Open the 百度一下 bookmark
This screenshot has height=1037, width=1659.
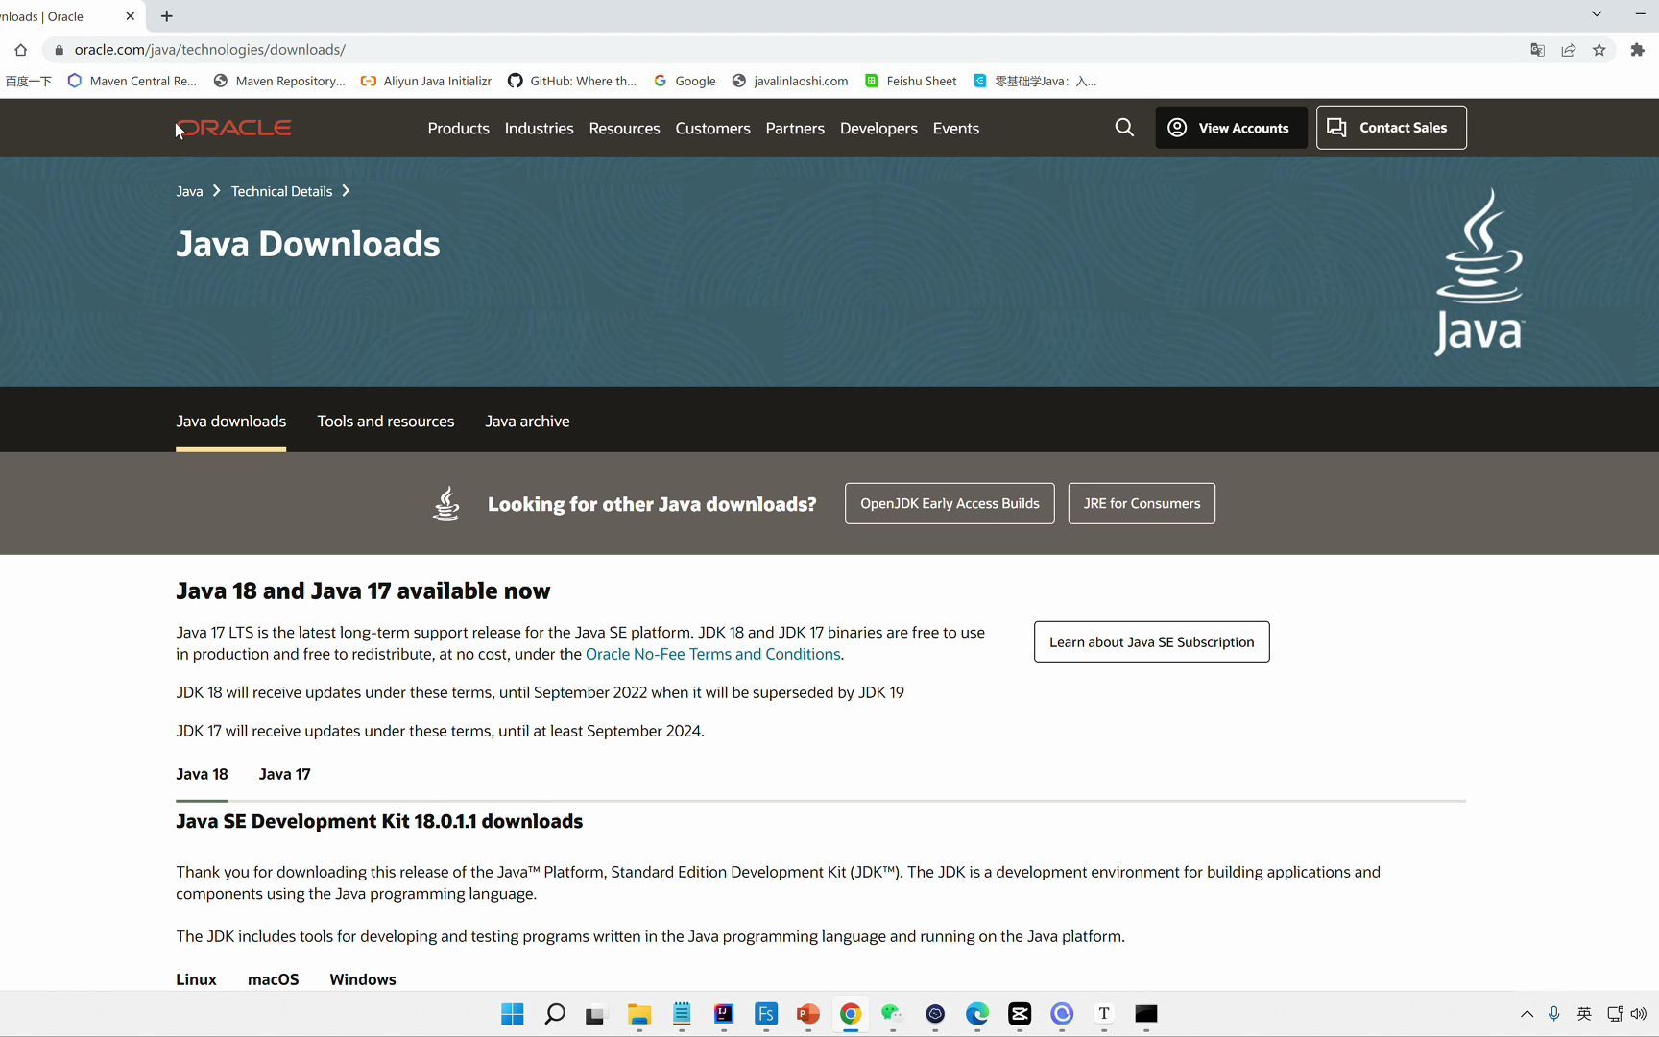pos(28,81)
